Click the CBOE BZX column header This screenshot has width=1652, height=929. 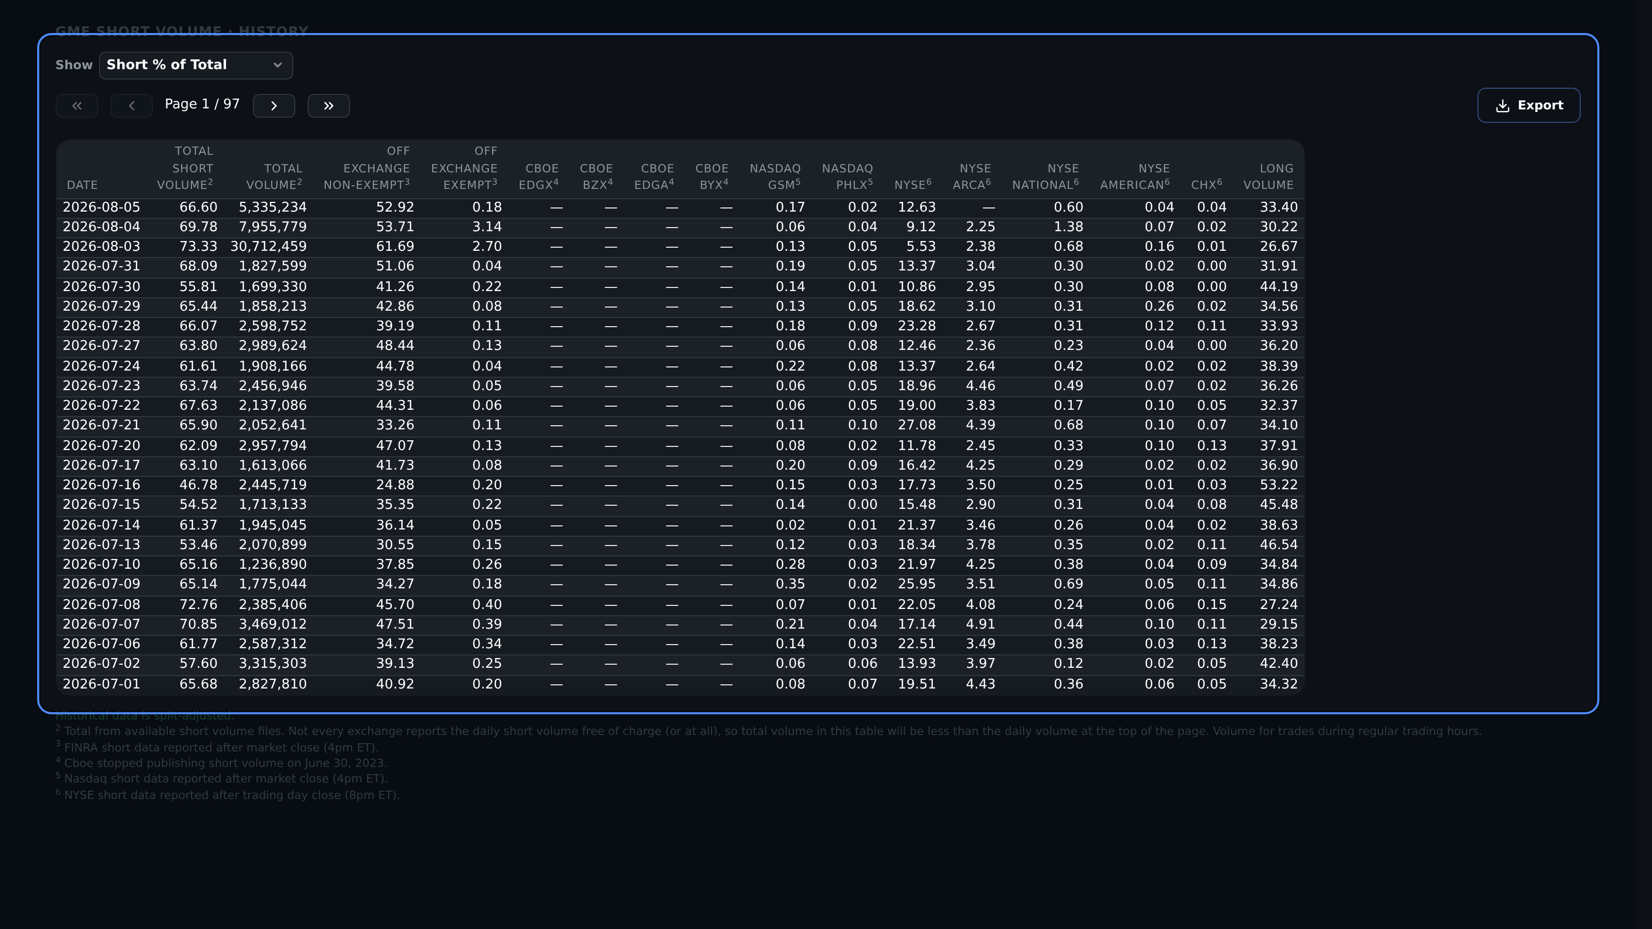pos(596,177)
